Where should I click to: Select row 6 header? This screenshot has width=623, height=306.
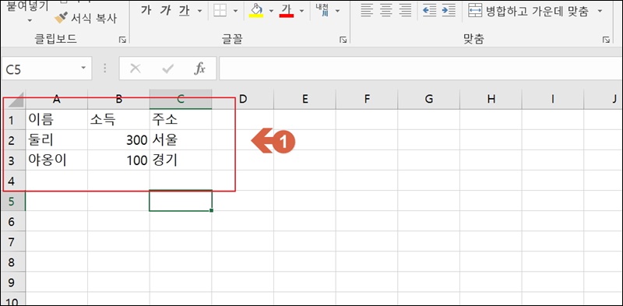point(12,221)
